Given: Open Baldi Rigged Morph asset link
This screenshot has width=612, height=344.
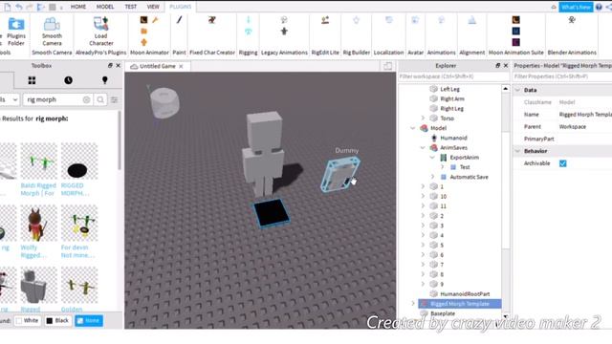Looking at the screenshot, I should [x=38, y=189].
